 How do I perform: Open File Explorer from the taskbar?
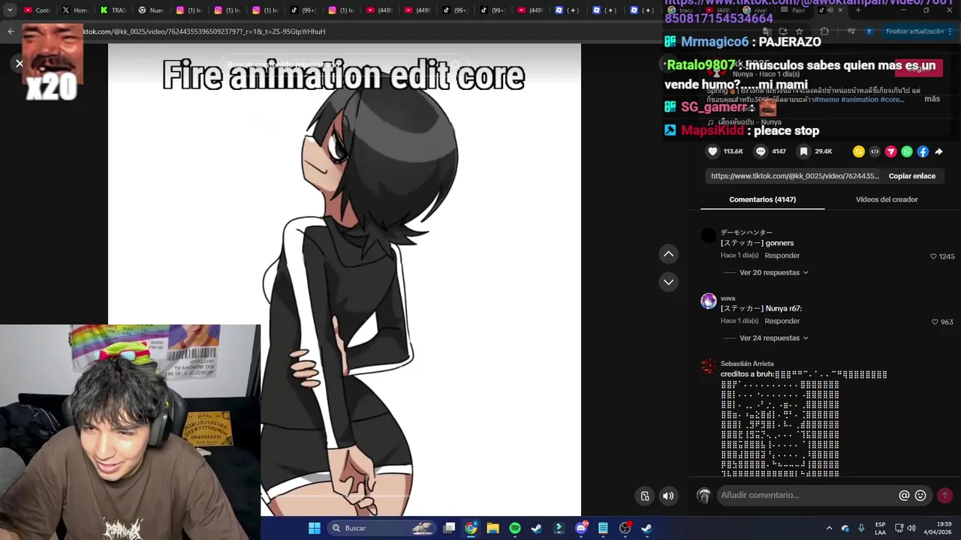coord(493,528)
